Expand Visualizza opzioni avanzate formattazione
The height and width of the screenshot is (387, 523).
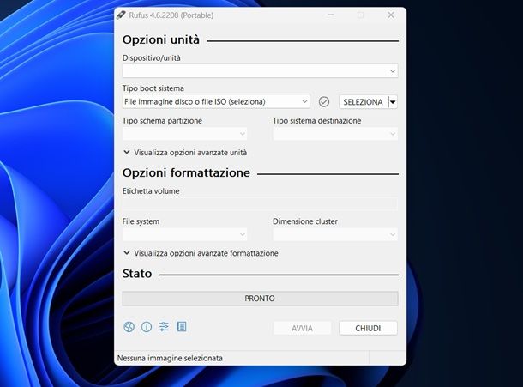[201, 253]
